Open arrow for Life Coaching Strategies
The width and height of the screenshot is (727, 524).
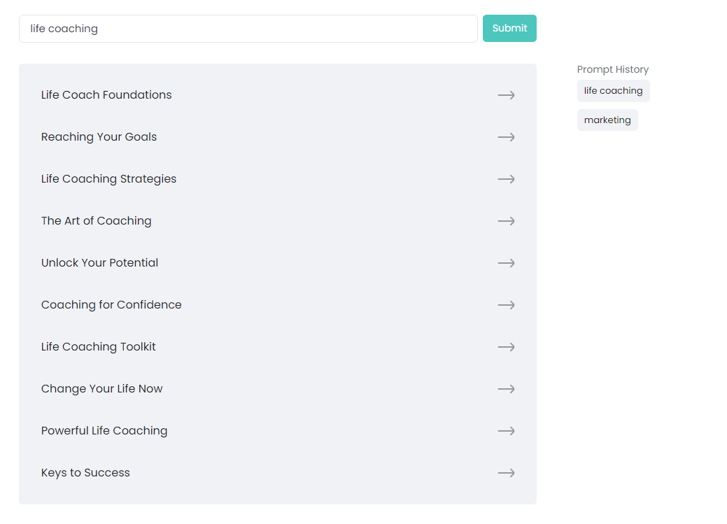click(x=506, y=179)
